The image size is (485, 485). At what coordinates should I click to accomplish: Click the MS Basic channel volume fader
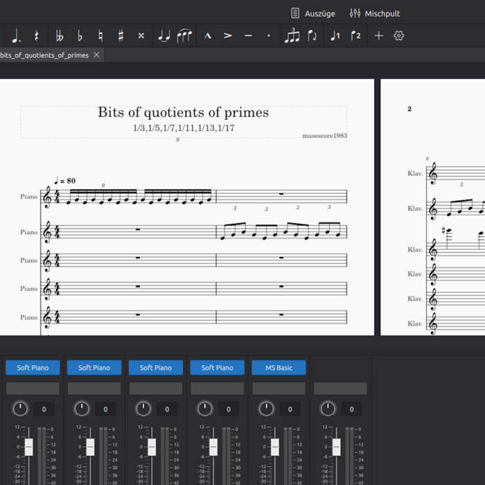[x=275, y=447]
